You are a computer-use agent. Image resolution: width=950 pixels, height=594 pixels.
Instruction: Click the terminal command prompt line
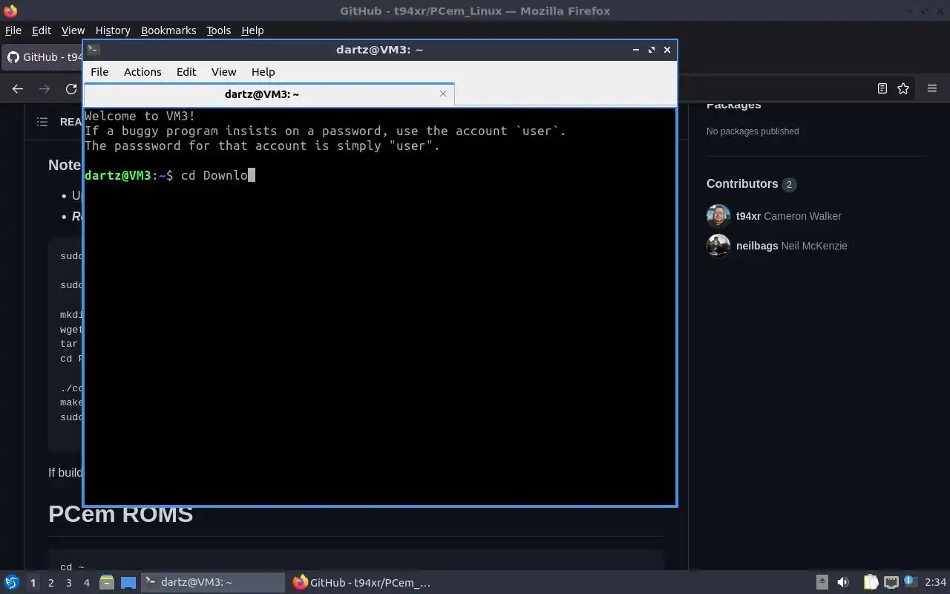[170, 175]
